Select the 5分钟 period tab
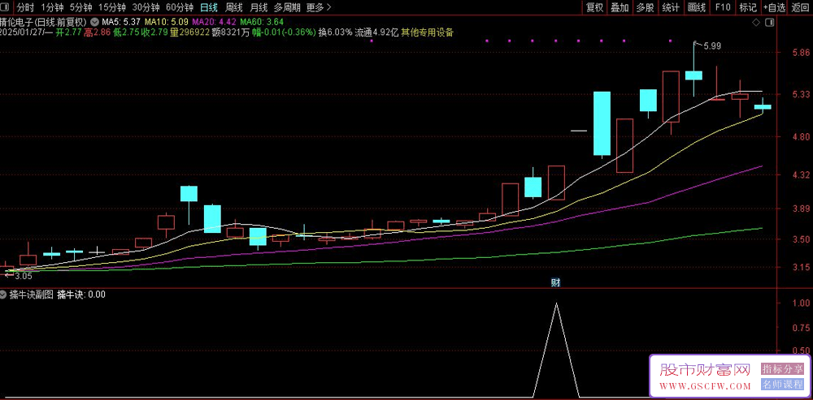 [80, 7]
